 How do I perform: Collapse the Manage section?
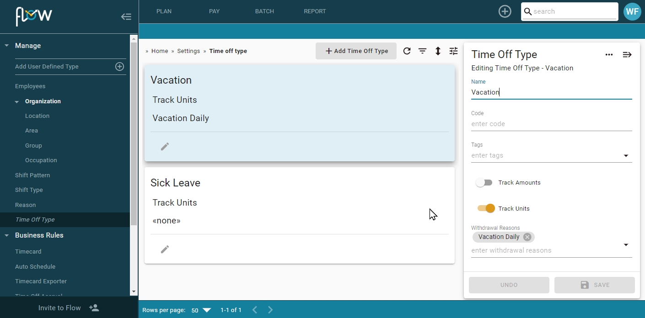pos(7,46)
